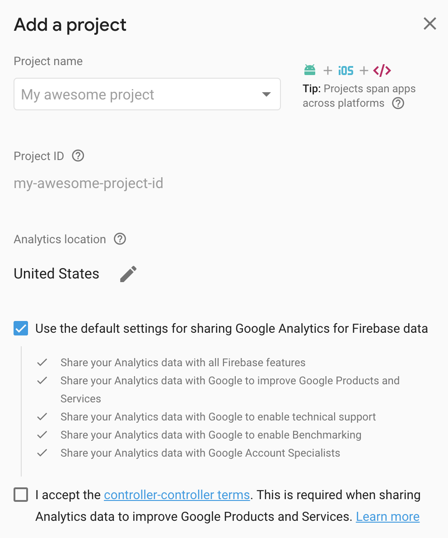The image size is (448, 538).
Task: Click the United States location value
Action: click(x=56, y=274)
